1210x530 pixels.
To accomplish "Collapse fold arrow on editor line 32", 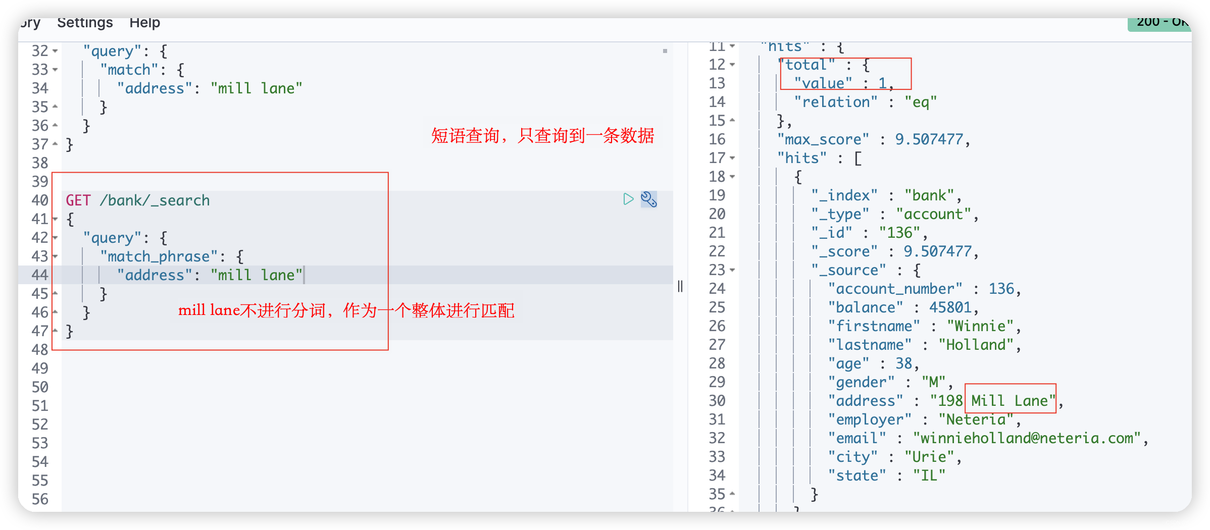I will coord(55,51).
